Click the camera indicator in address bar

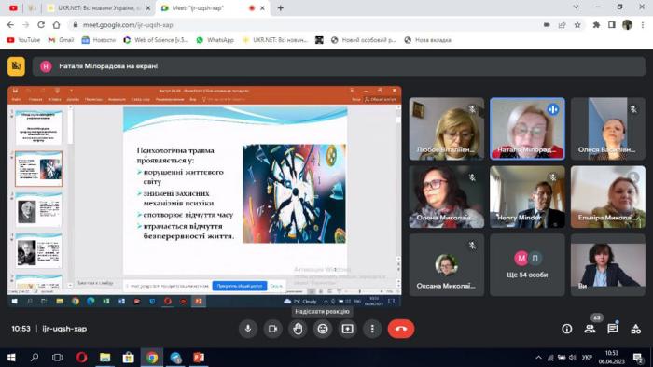click(x=547, y=25)
